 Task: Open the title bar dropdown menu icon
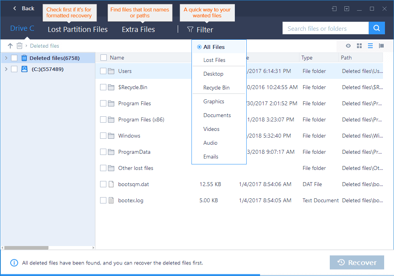pos(347,9)
